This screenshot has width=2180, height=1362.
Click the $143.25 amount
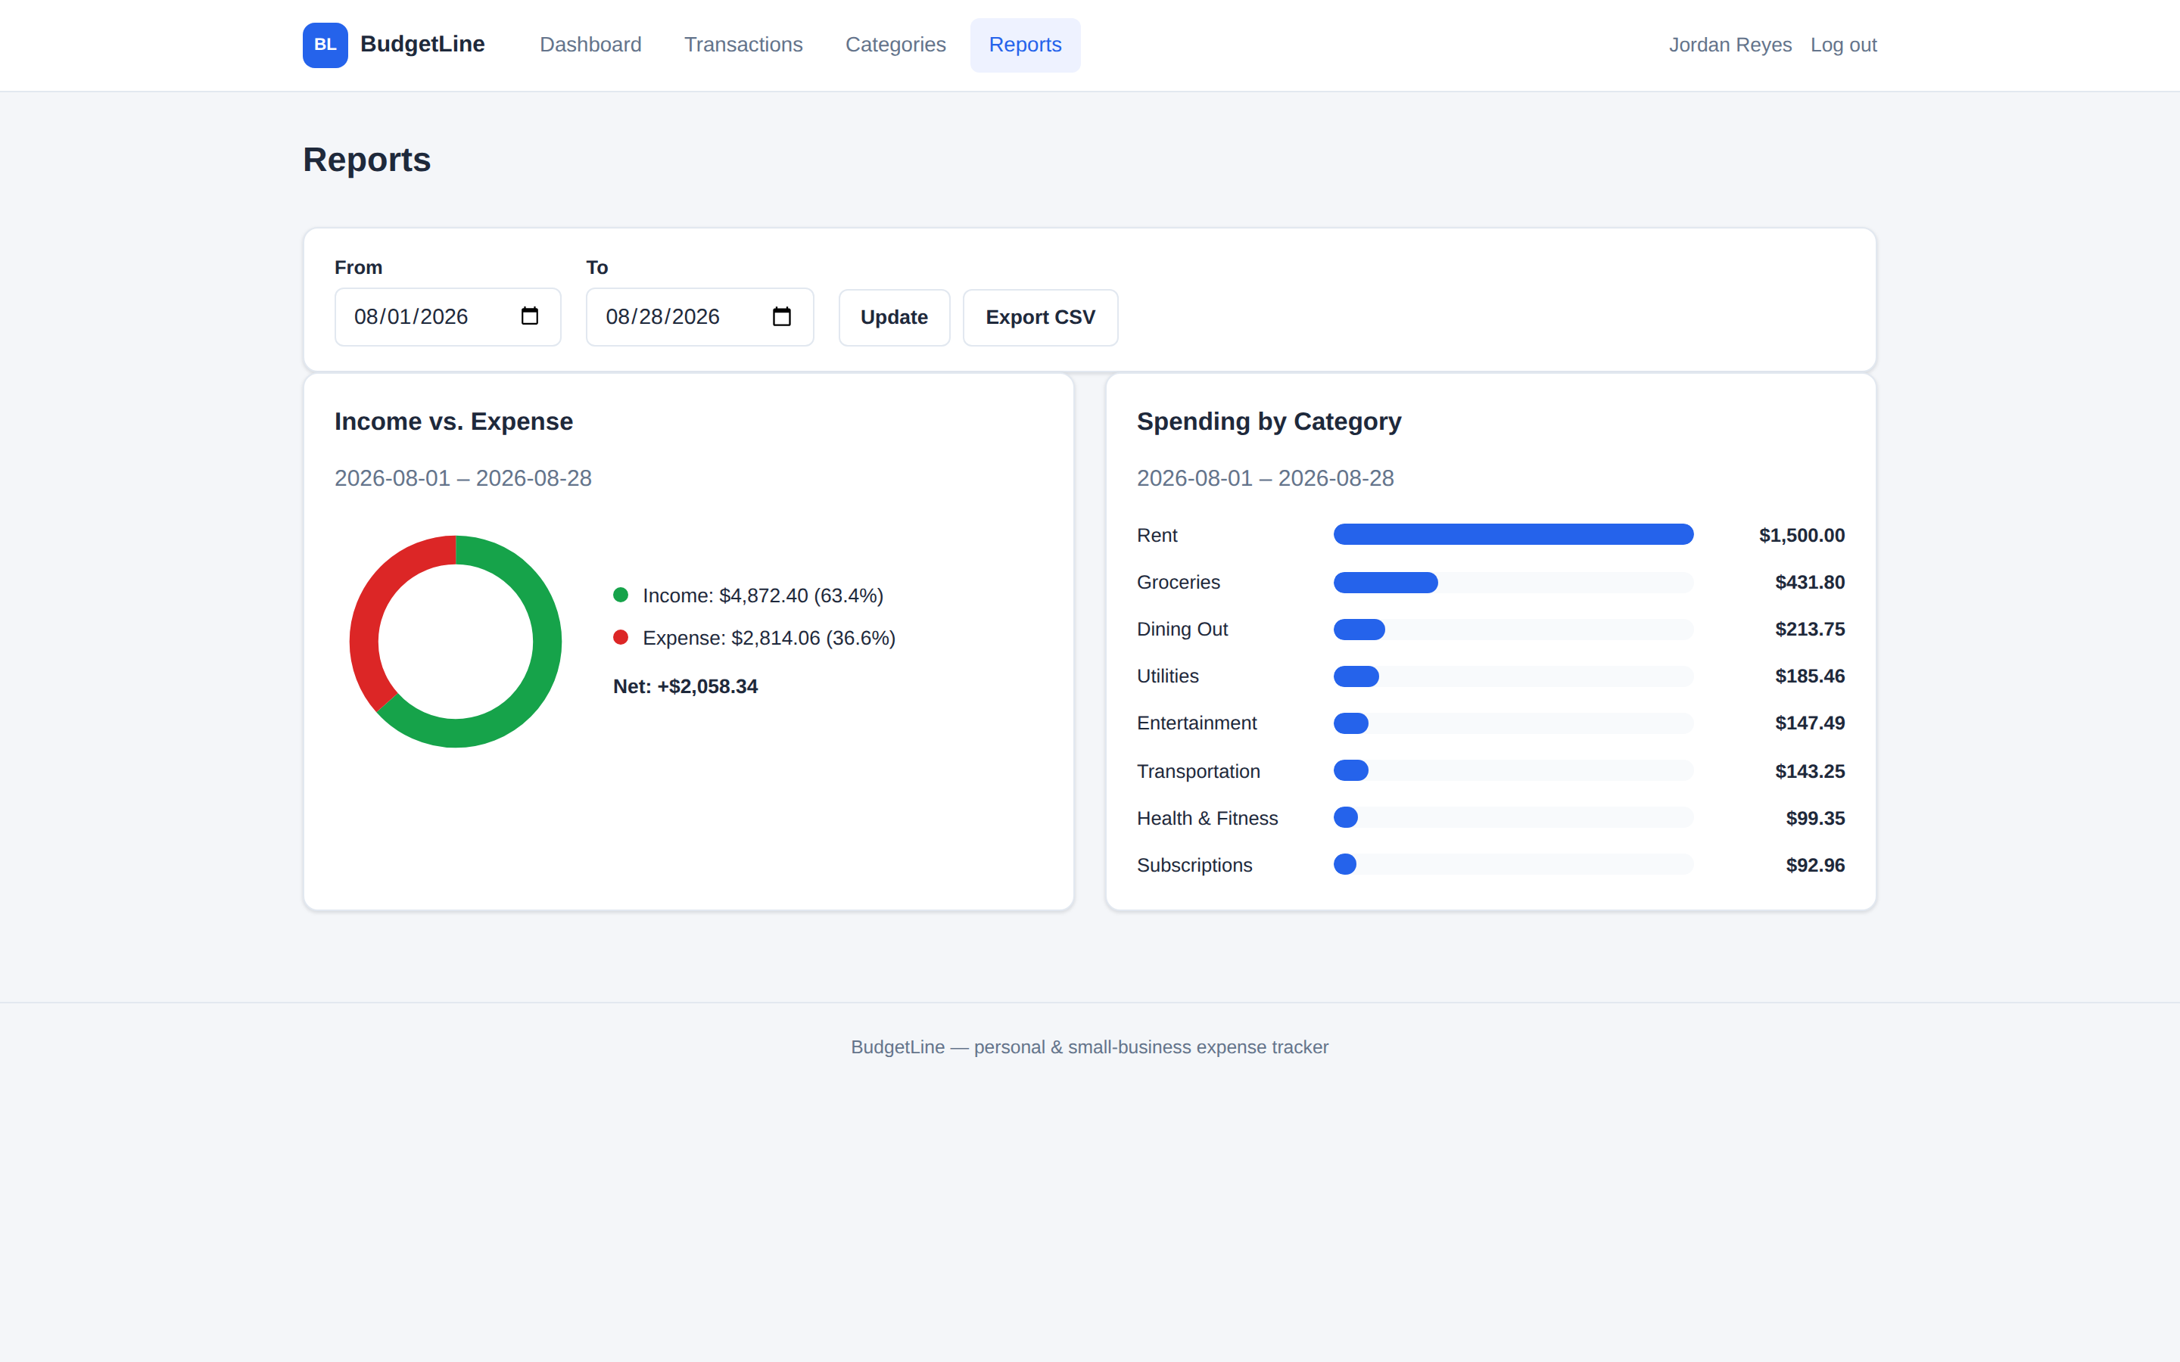(x=1810, y=771)
